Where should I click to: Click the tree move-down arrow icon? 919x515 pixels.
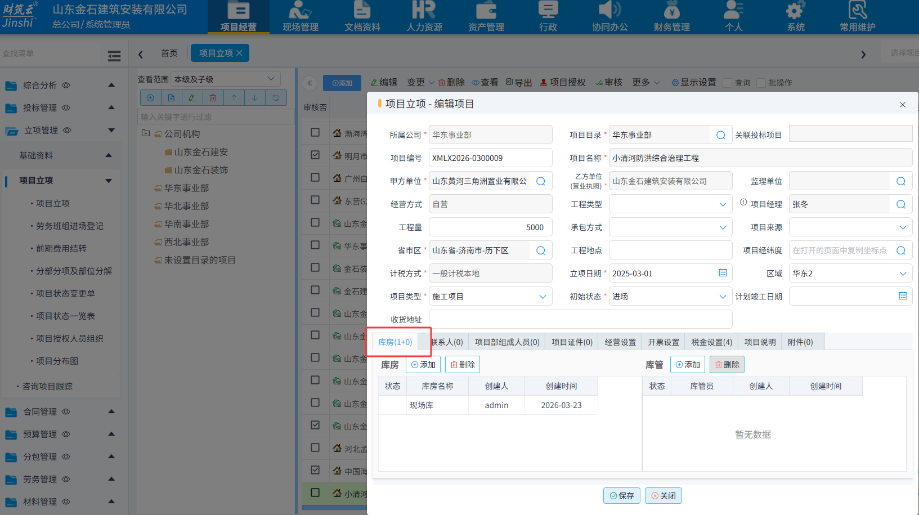254,98
